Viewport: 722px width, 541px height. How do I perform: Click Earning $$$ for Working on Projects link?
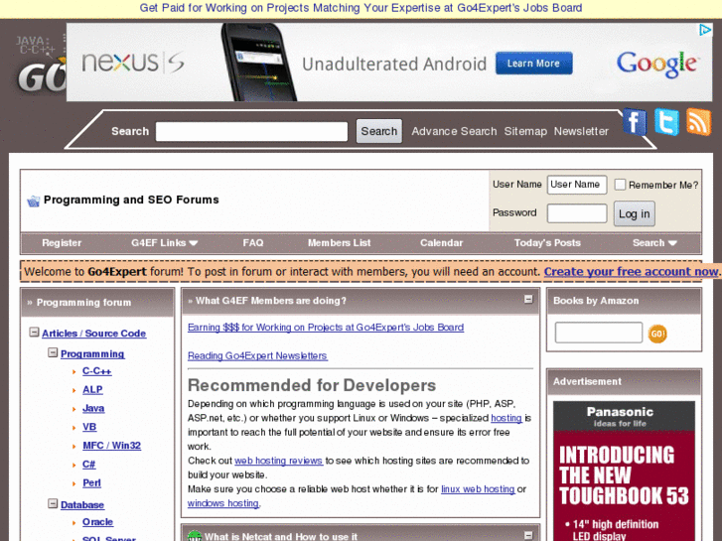326,328
